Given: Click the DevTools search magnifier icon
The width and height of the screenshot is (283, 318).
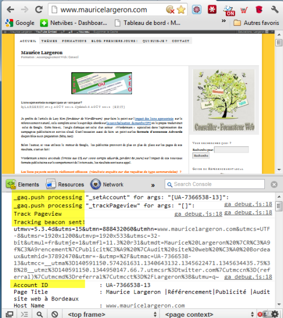Looking at the screenshot, I should (40, 315).
